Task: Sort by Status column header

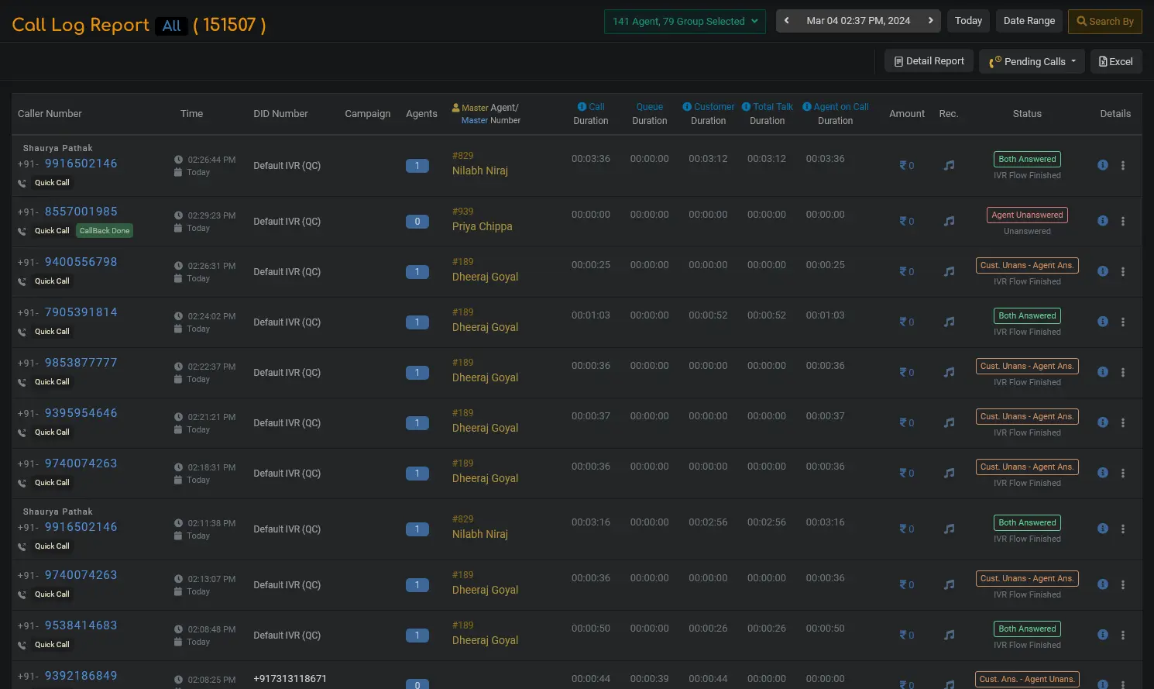Action: pyautogui.click(x=1027, y=113)
